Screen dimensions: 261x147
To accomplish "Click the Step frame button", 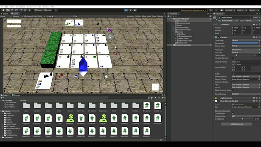I will coord(135,10).
